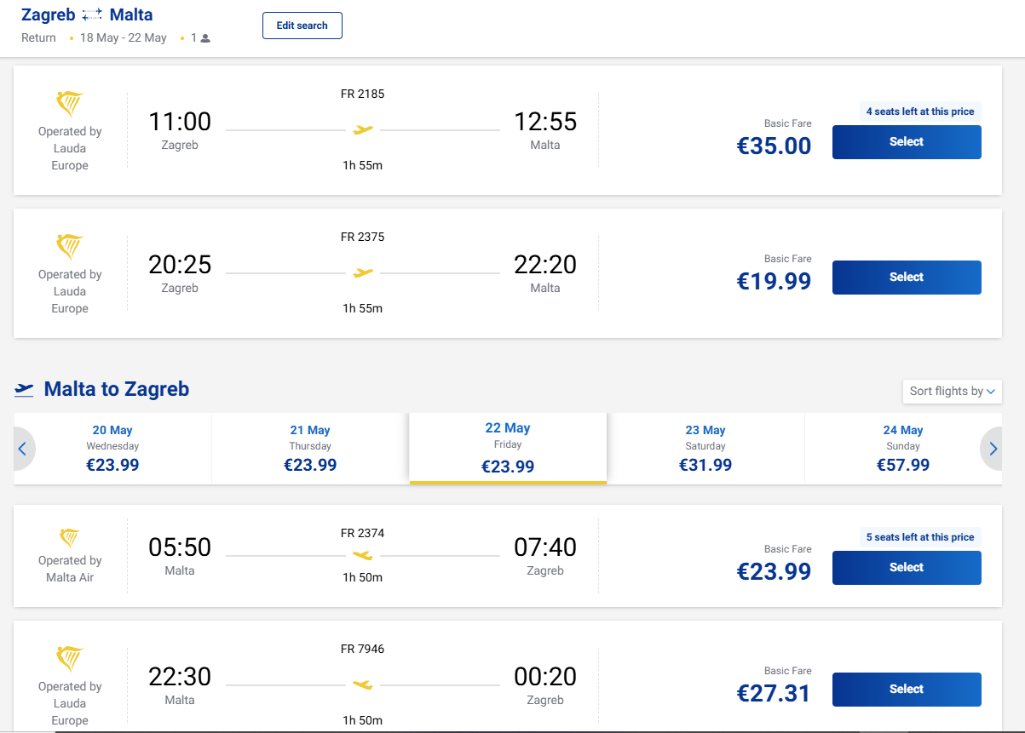
Task: Click the airplane icon beside Malta to Zagreb heading
Action: point(24,390)
